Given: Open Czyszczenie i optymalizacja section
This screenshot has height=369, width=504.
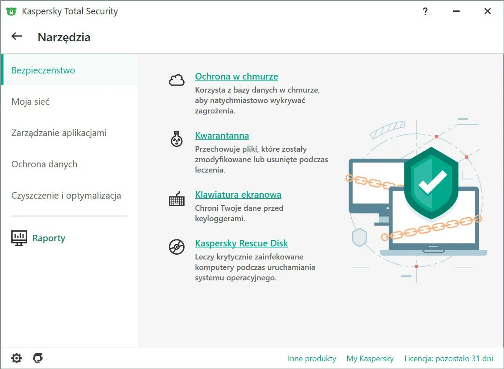Looking at the screenshot, I should (70, 196).
